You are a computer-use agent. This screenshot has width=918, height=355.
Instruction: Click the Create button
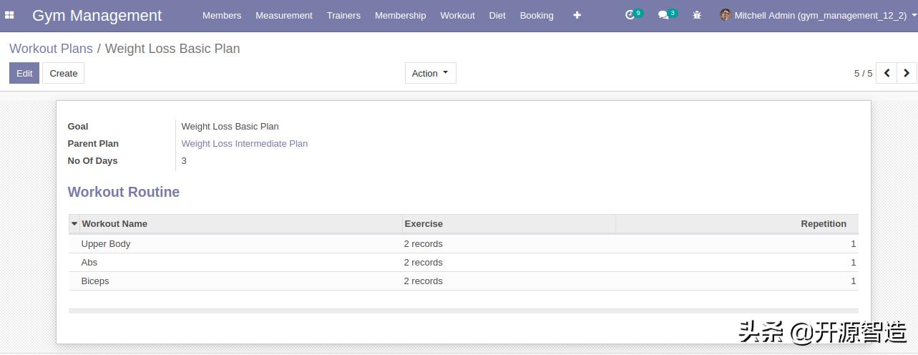pos(63,73)
